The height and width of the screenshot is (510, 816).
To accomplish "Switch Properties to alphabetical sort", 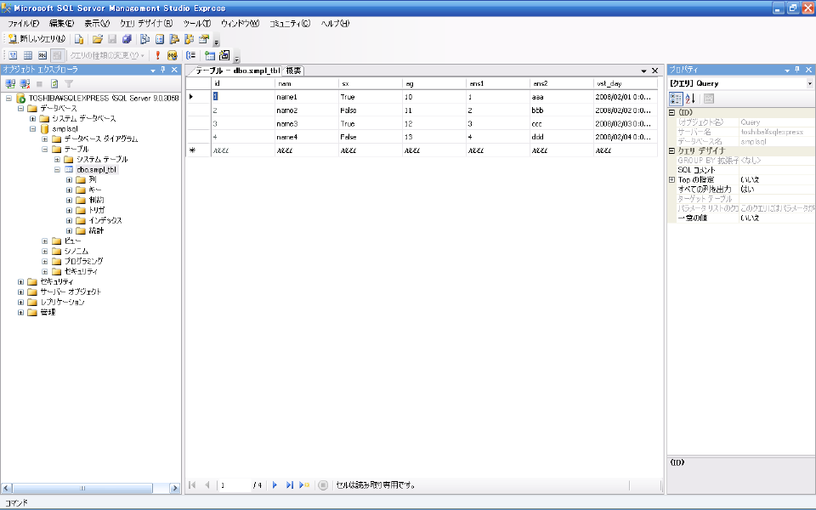I will coord(690,99).
